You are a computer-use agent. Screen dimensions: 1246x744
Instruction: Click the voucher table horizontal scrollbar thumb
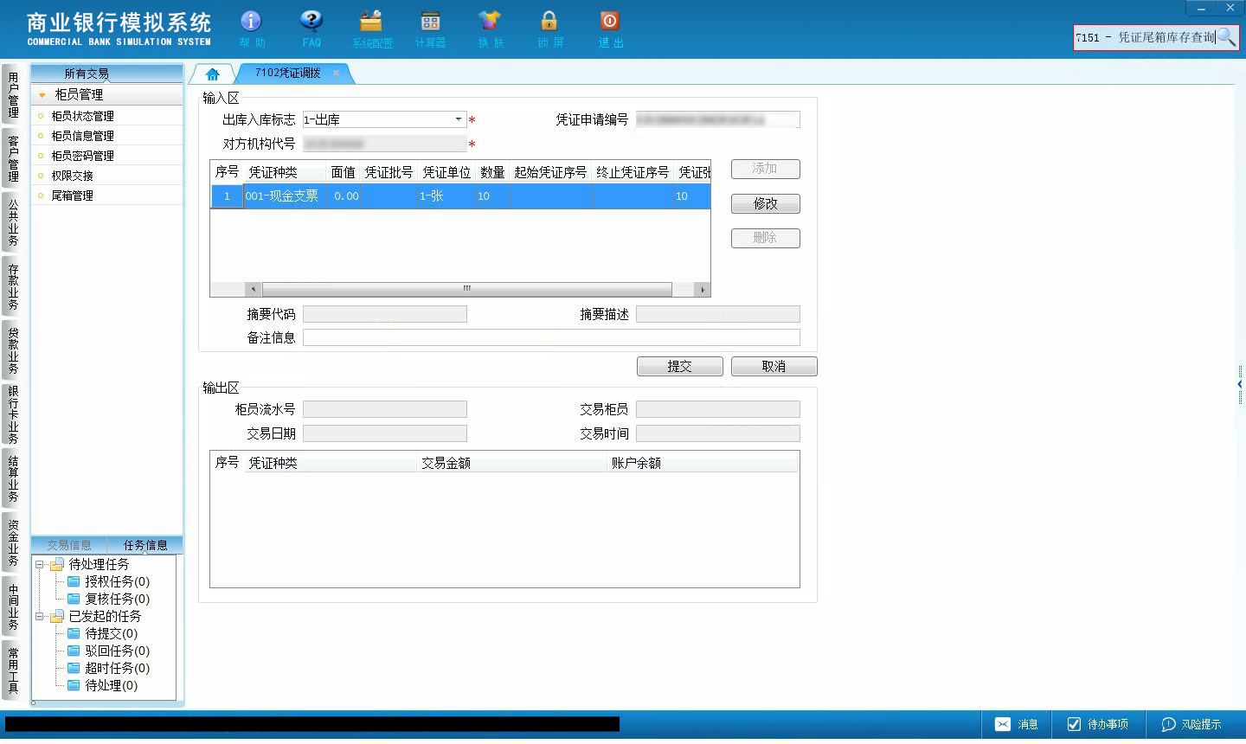(467, 289)
